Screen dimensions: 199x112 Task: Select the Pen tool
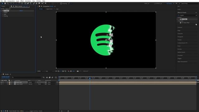point(28,3)
